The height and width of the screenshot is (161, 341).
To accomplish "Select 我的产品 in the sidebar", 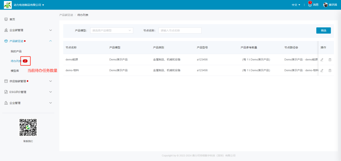I will (x=16, y=51).
